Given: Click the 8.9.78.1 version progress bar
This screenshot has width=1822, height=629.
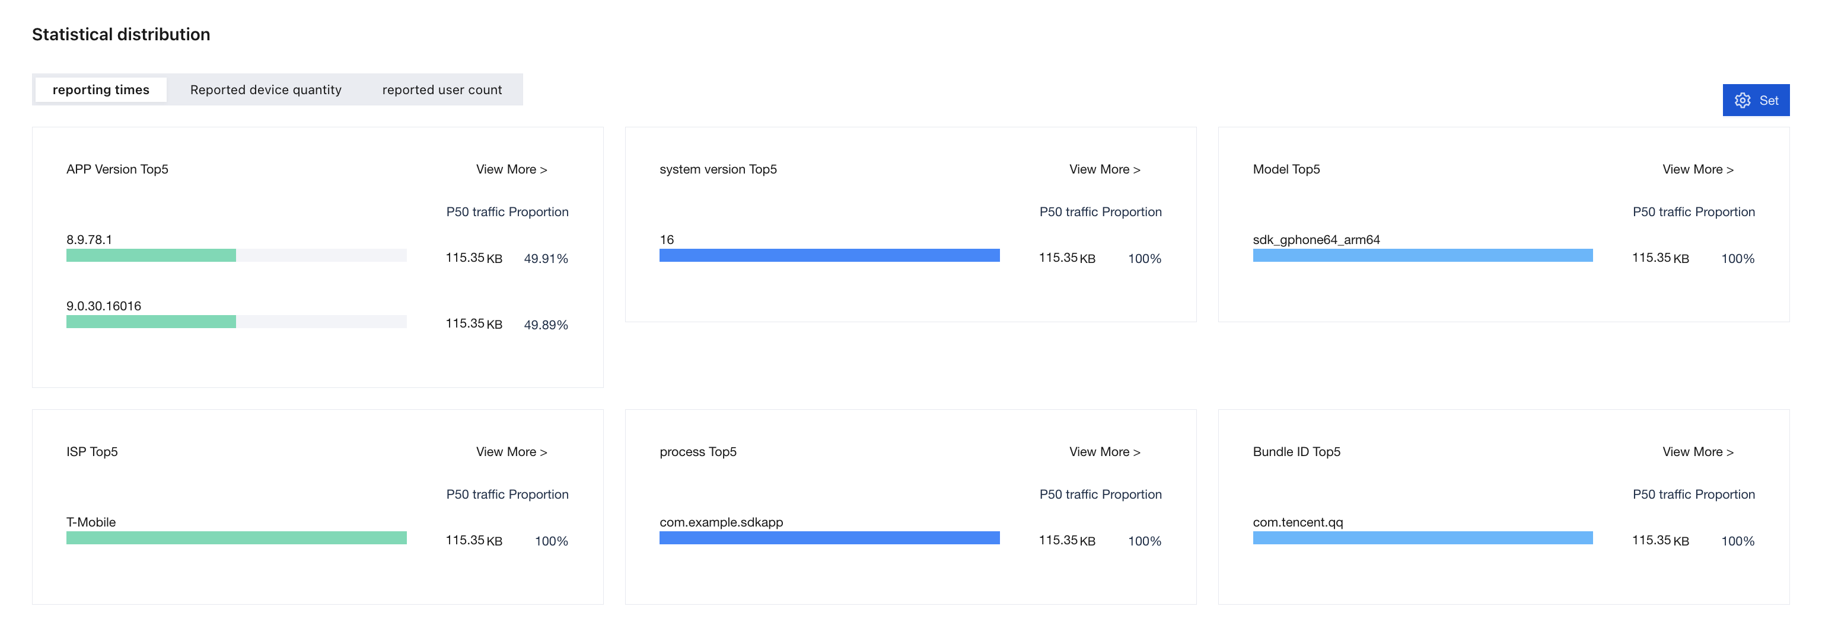Looking at the screenshot, I should (236, 255).
